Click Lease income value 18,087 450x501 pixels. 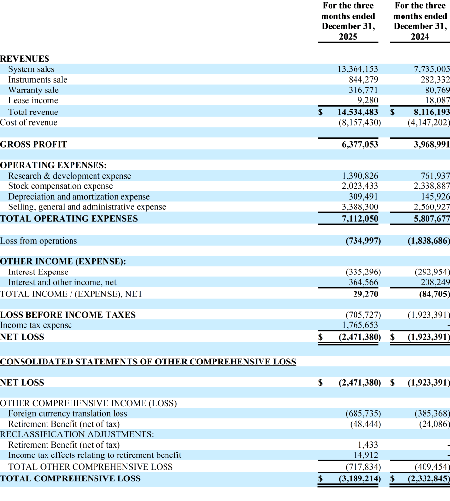(435, 100)
